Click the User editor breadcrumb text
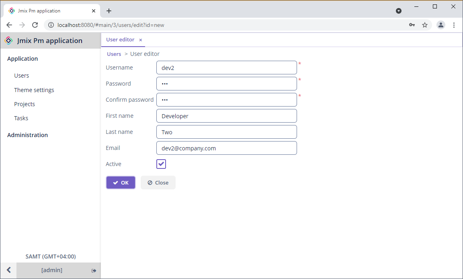The width and height of the screenshot is (463, 279). [145, 54]
